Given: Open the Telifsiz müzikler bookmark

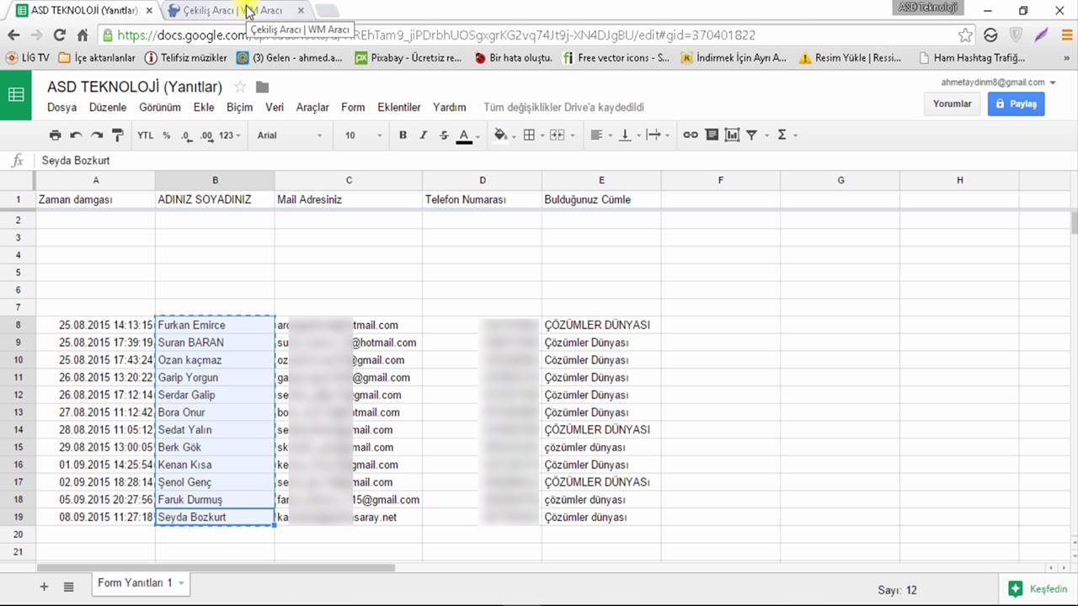Looking at the screenshot, I should [x=186, y=58].
